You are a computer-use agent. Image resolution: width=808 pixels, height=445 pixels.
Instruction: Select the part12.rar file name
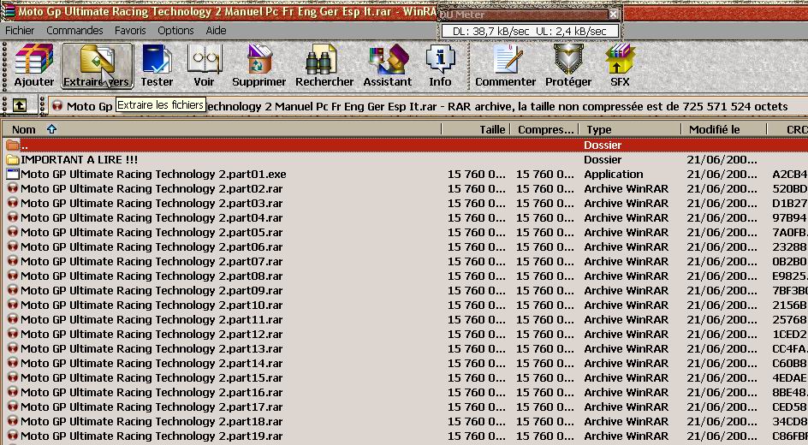pos(151,335)
